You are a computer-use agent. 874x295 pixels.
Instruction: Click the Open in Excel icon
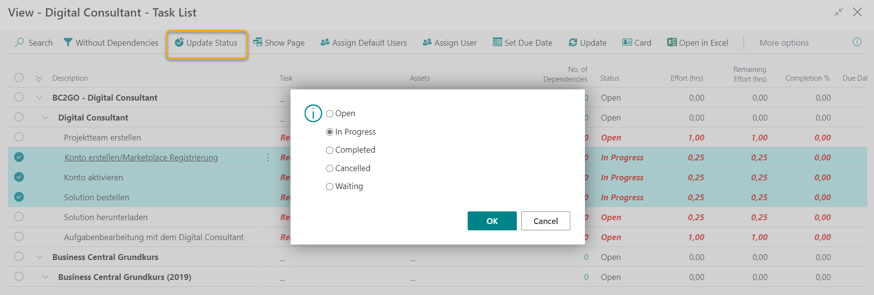pyautogui.click(x=672, y=43)
